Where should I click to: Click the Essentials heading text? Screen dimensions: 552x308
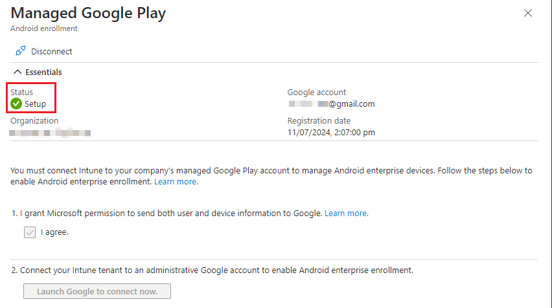pos(43,72)
